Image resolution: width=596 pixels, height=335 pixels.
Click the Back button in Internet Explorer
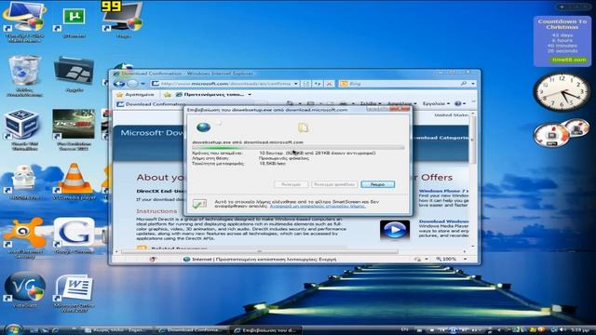(x=119, y=84)
